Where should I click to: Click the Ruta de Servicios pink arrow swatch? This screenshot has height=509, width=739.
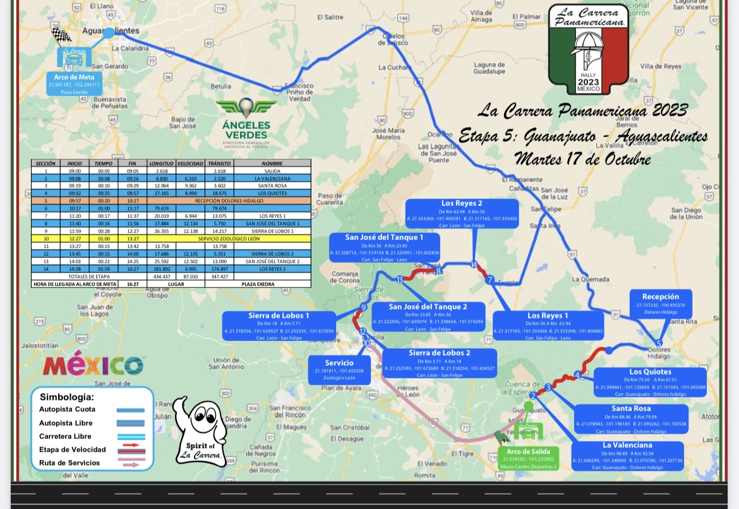(x=131, y=462)
